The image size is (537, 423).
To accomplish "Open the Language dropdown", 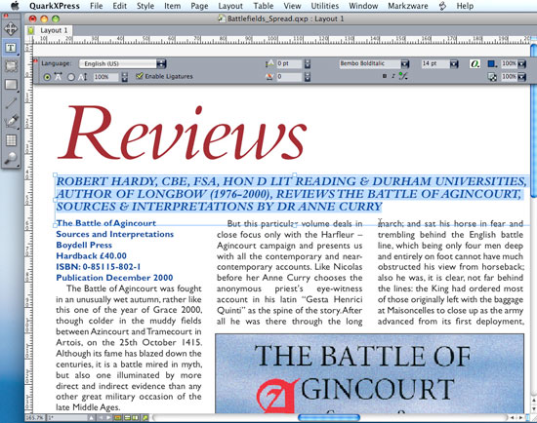I will point(123,63).
